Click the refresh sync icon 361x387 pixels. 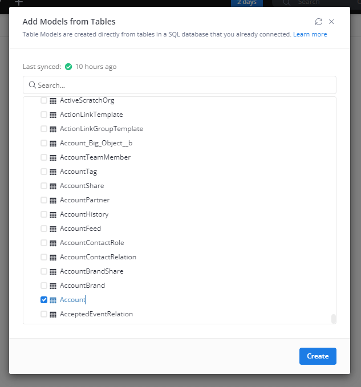coord(319,22)
